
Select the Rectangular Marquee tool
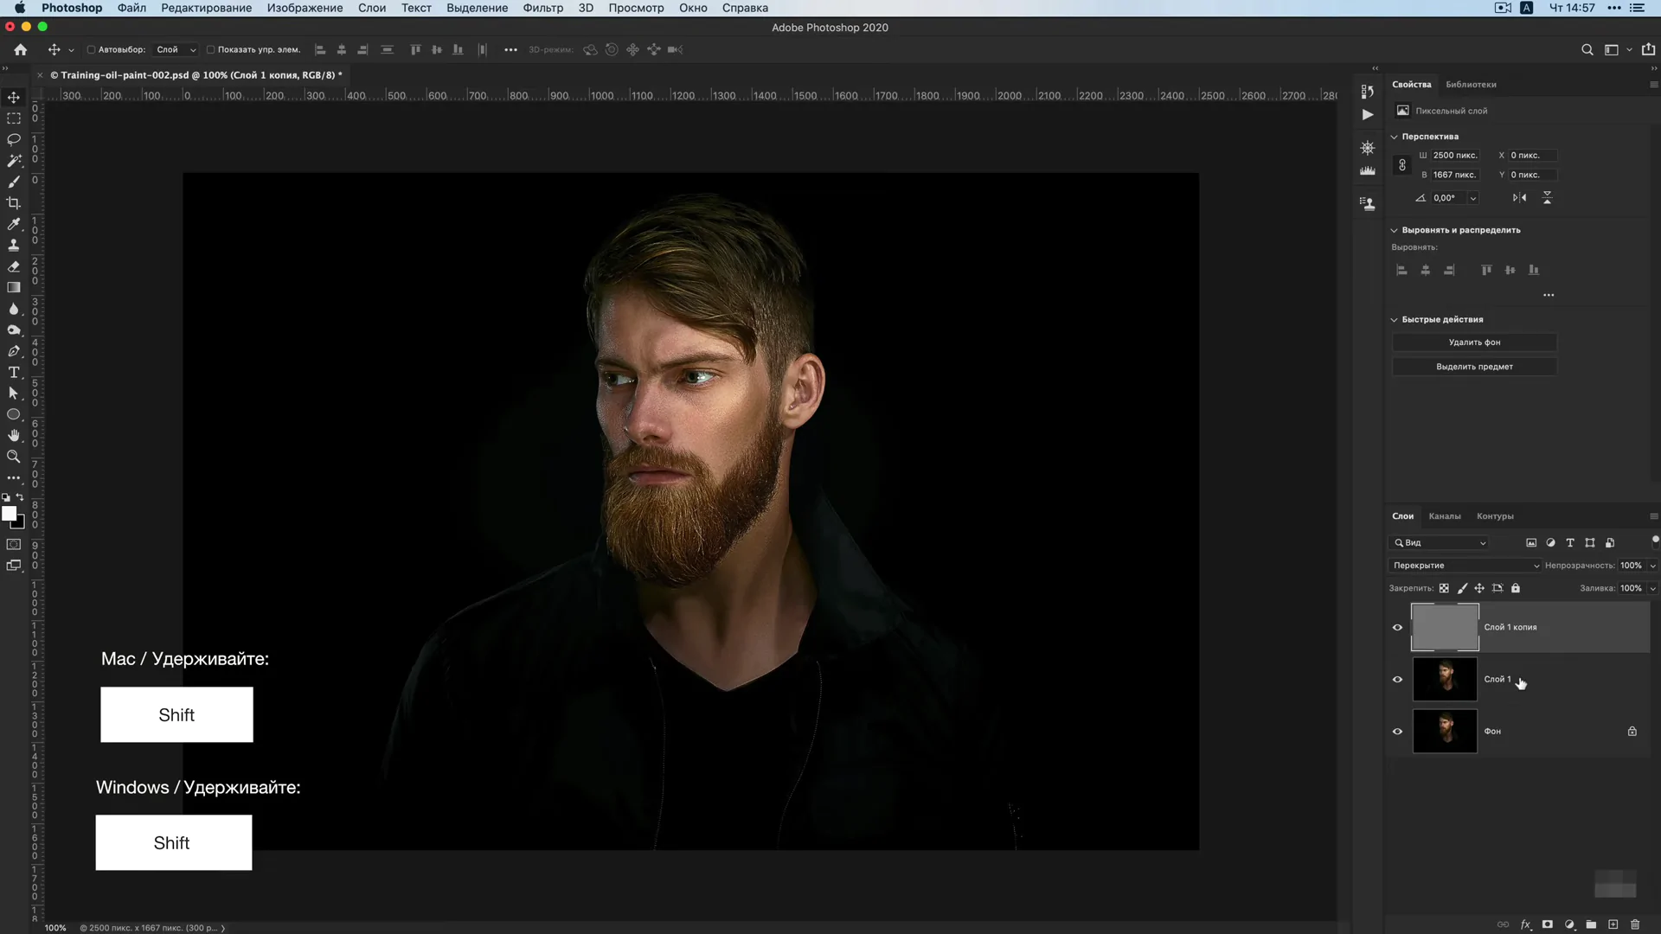[x=14, y=118]
